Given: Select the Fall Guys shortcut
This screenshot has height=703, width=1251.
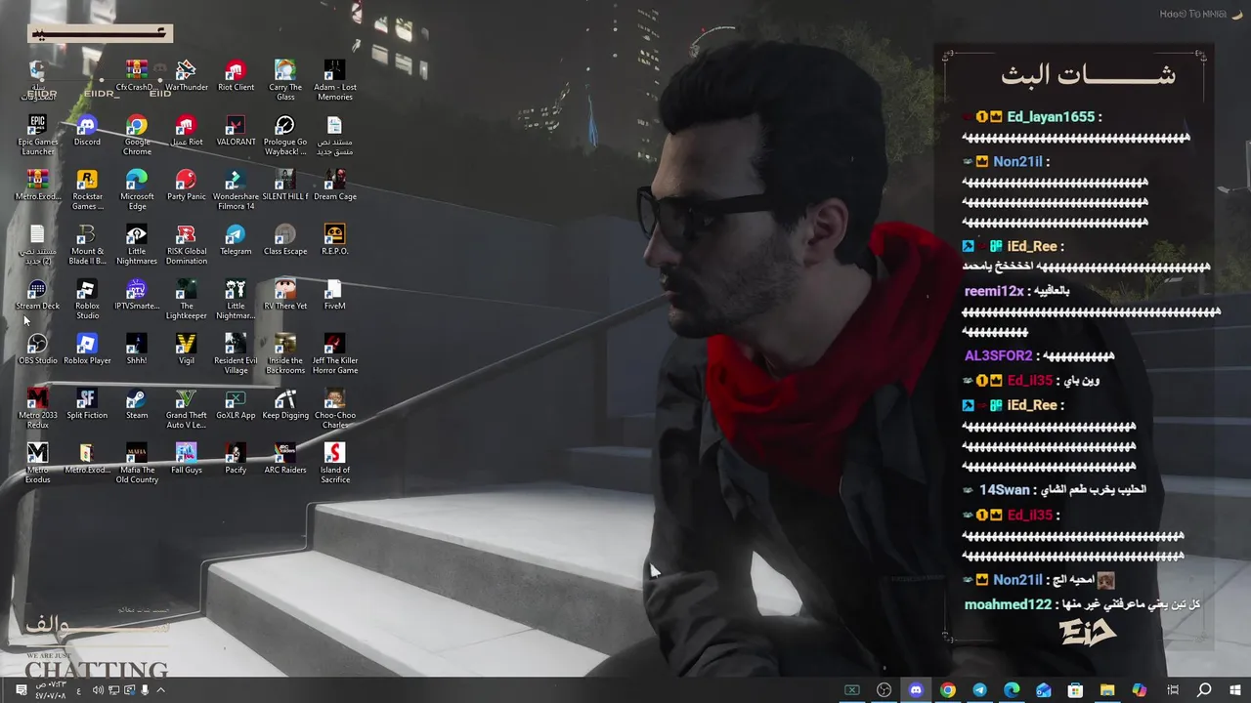Looking at the screenshot, I should point(186,458).
